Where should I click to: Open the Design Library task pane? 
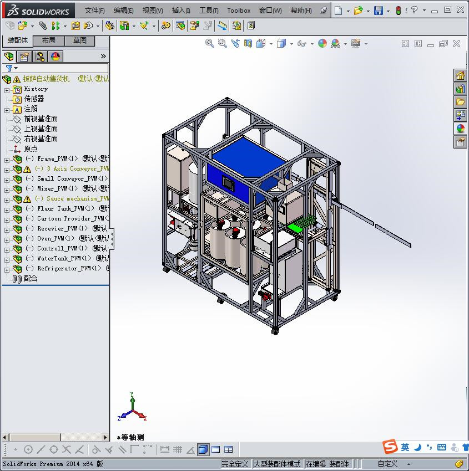click(460, 89)
